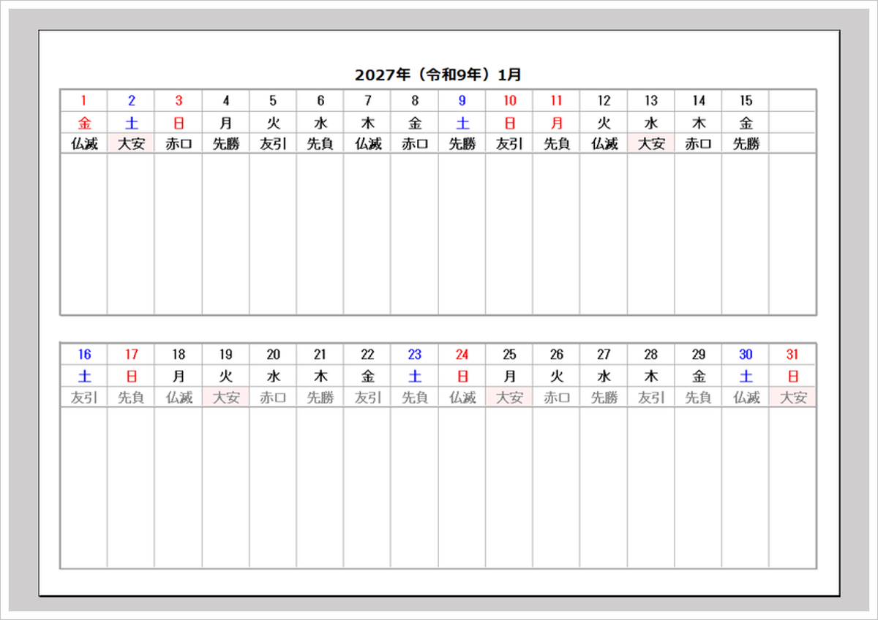Select the 仏滅 cell under date 7
This screenshot has width=878, height=620.
pos(367,144)
